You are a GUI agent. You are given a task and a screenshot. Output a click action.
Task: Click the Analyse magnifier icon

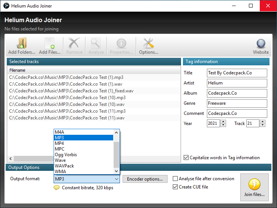point(96,43)
